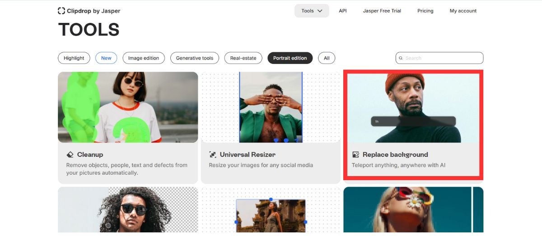This screenshot has width=542, height=236.
Task: Open the Replace background title
Action: pyautogui.click(x=395, y=154)
